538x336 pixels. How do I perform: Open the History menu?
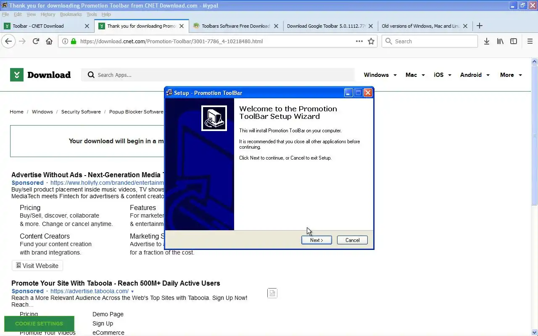[x=48, y=14]
